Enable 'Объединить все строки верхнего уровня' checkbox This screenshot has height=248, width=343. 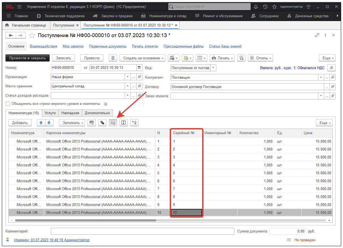pos(8,104)
